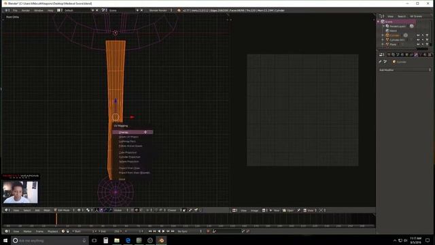Open the No Sync playback dropdown
435x245 pixels.
[190, 231]
